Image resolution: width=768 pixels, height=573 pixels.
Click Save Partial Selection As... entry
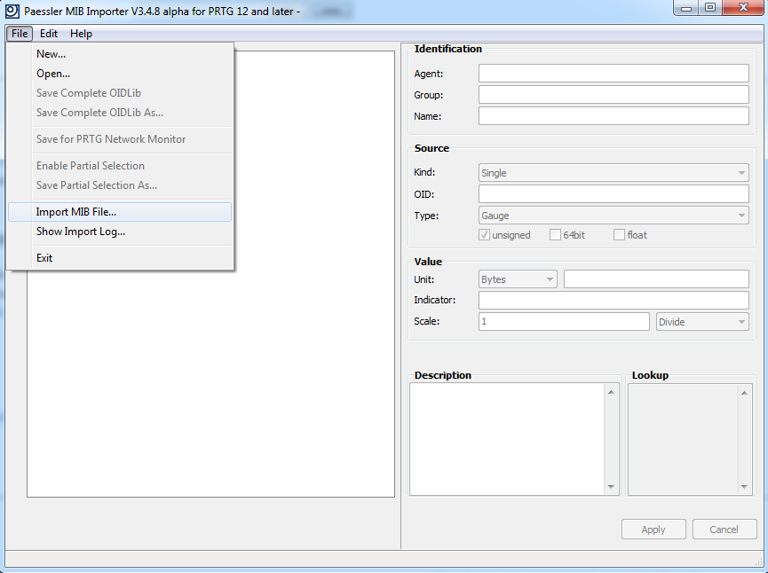pos(120,185)
